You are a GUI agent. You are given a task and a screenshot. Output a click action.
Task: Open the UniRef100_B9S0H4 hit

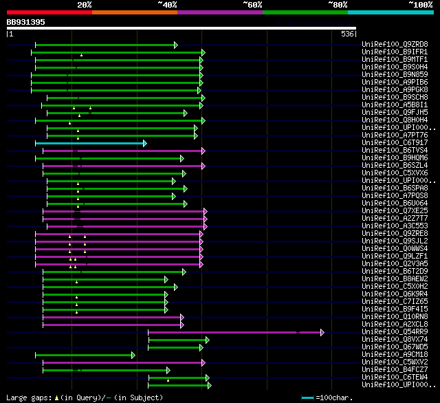395,67
